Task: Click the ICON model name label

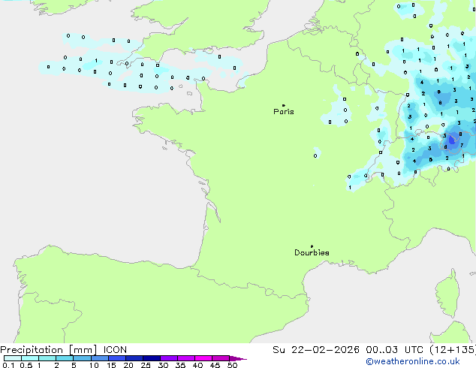Action: (x=115, y=350)
